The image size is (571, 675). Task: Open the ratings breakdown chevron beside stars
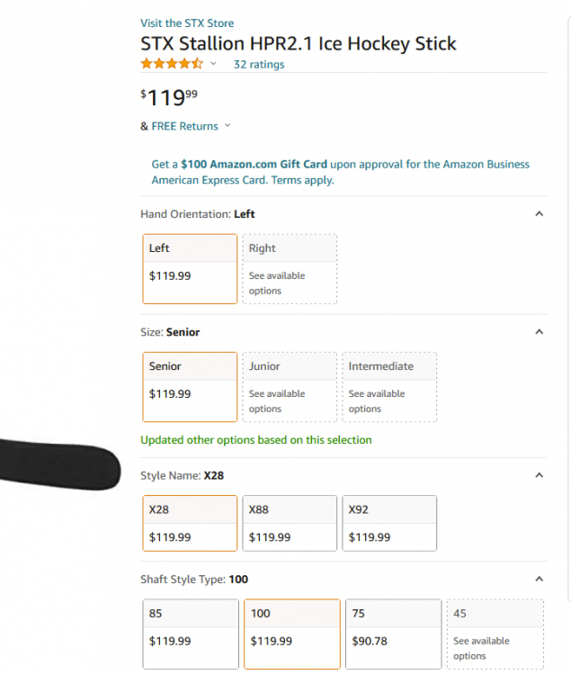pyautogui.click(x=213, y=64)
